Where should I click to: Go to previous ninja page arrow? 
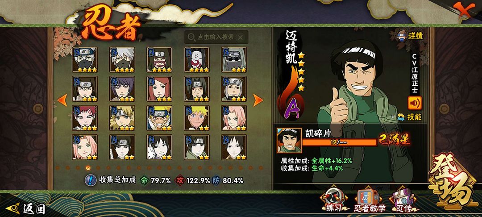click(x=62, y=100)
